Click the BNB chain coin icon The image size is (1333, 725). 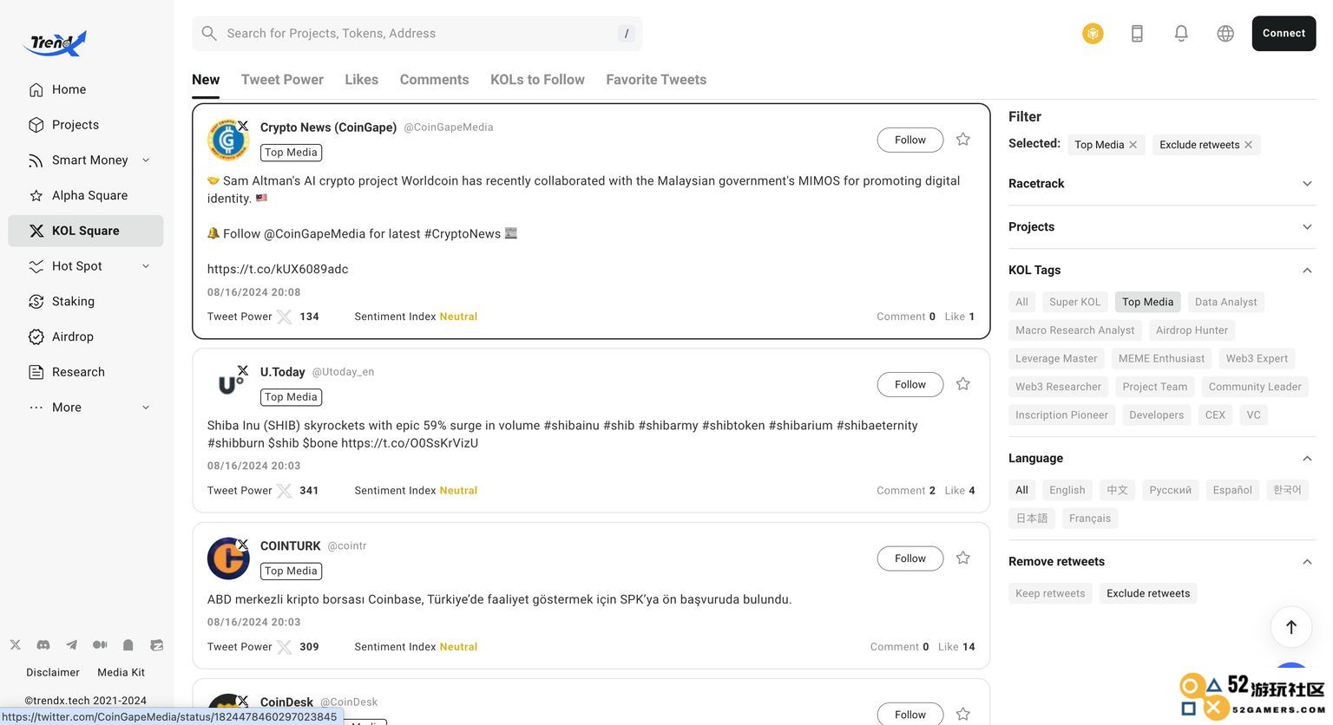coord(1093,33)
